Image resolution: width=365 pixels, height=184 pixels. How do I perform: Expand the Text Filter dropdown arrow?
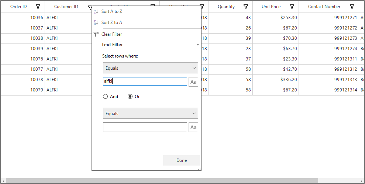click(197, 44)
